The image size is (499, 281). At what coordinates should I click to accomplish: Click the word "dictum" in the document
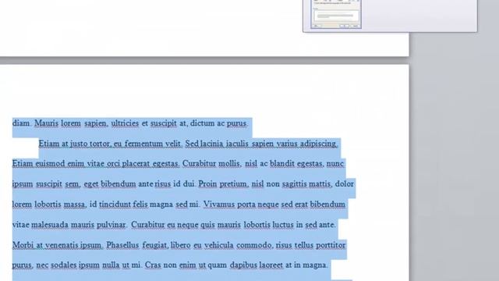pos(202,123)
